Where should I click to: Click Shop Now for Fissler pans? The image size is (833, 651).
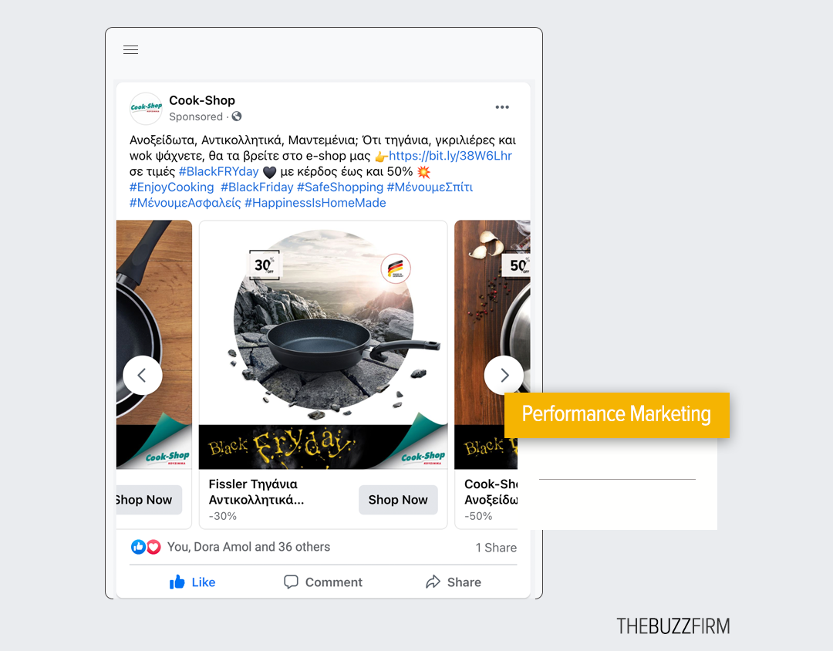(x=398, y=500)
